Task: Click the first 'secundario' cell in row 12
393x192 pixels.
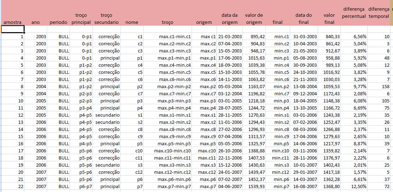Action: tap(106, 115)
